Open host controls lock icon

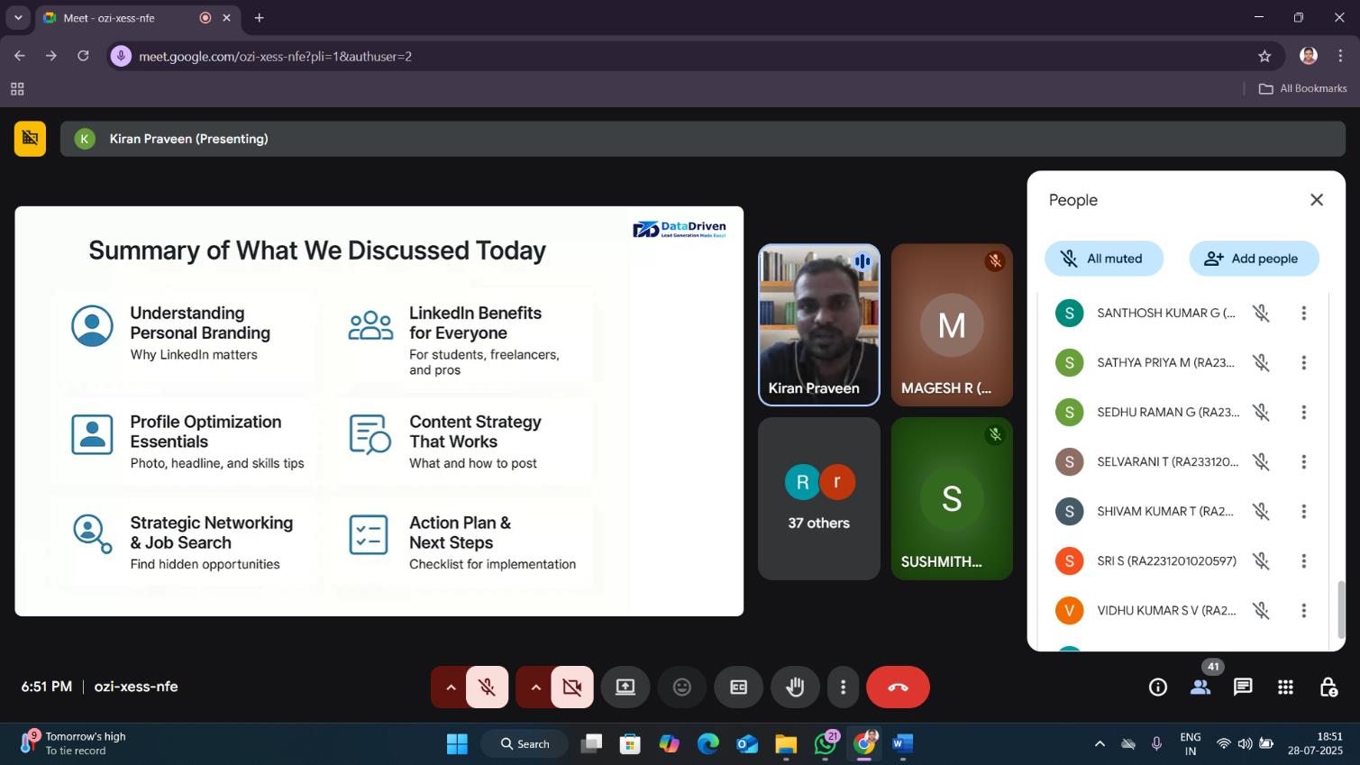click(x=1328, y=688)
